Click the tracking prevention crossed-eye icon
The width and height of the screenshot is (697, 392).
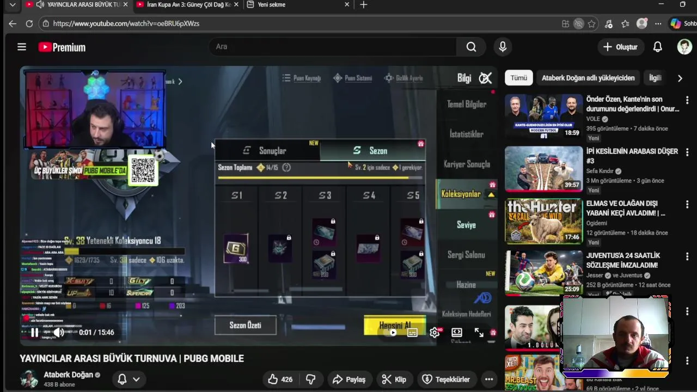(x=578, y=23)
